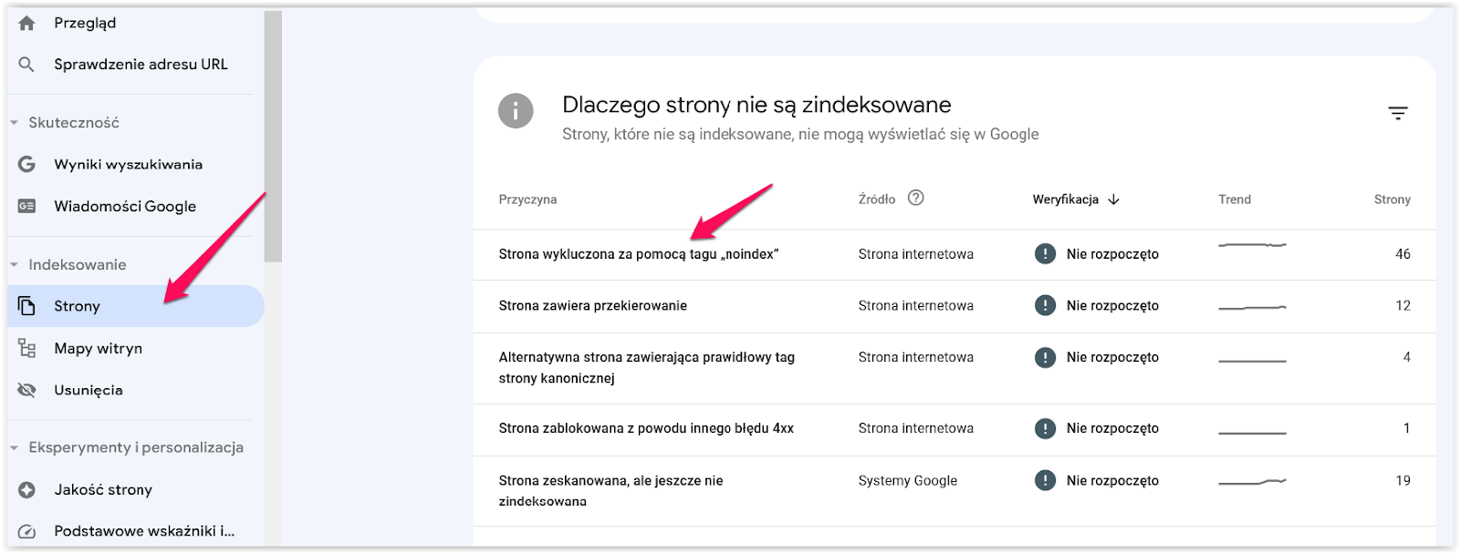Open row Strona zeskanowana, ale jeszcze nie zindeksowana
Image resolution: width=1460 pixels, height=553 pixels.
(x=954, y=490)
